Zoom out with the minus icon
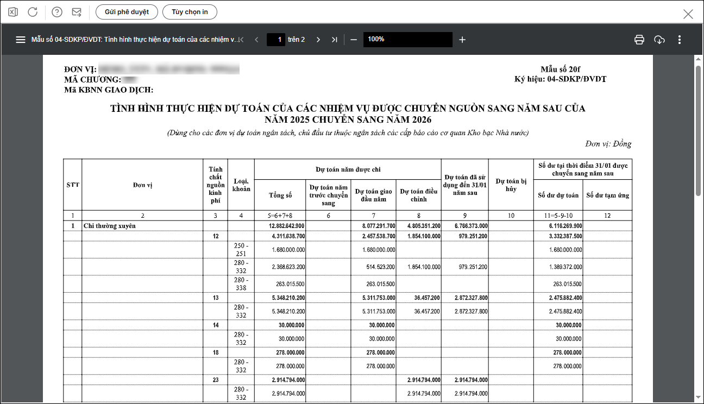Image resolution: width=704 pixels, height=404 pixels. tap(354, 40)
